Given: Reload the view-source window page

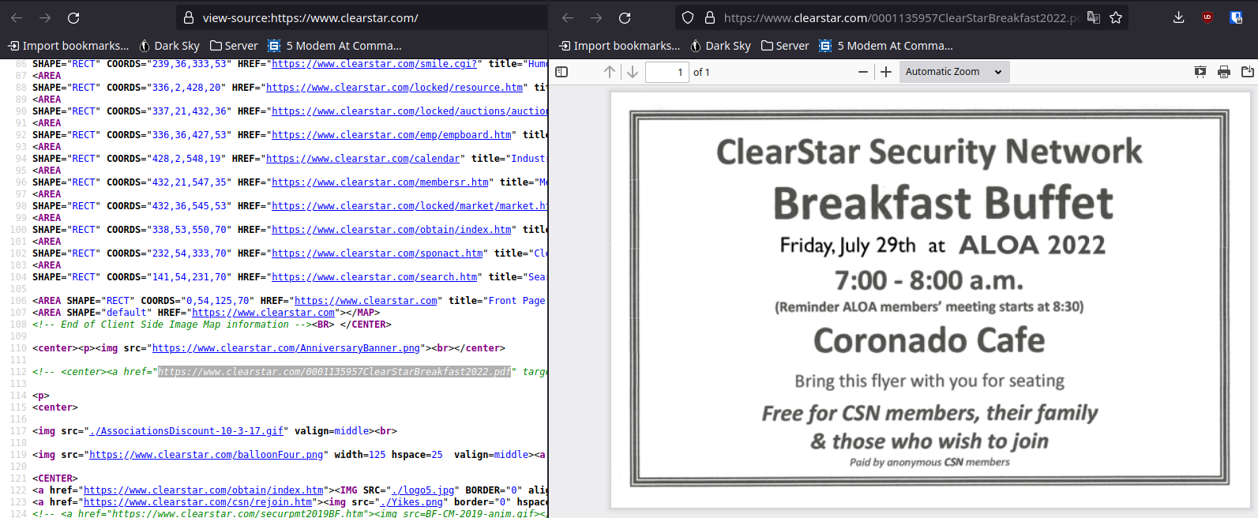Looking at the screenshot, I should (73, 17).
